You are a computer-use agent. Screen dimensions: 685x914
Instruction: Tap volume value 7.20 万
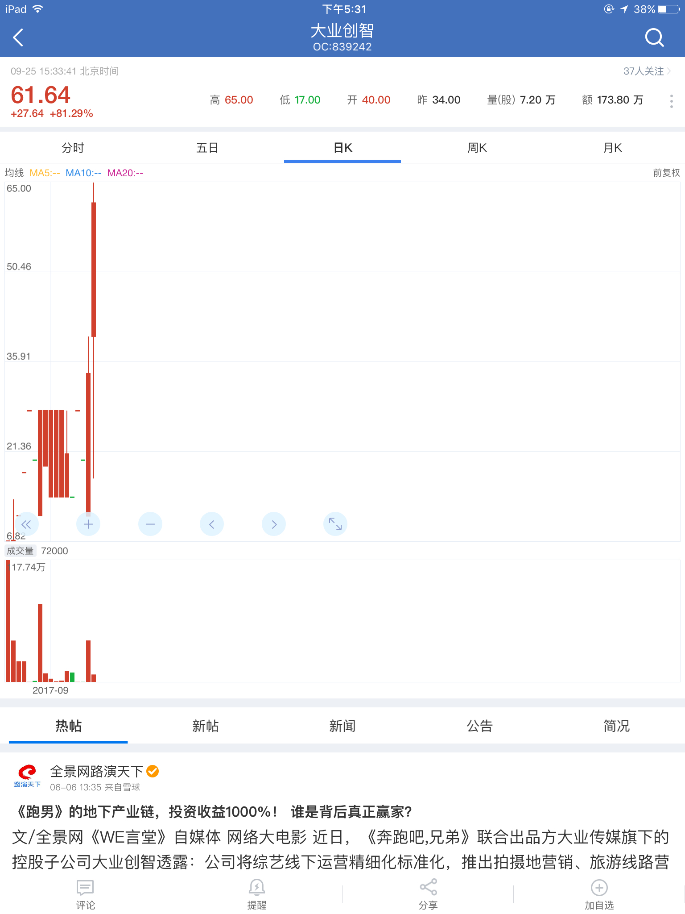tap(538, 100)
